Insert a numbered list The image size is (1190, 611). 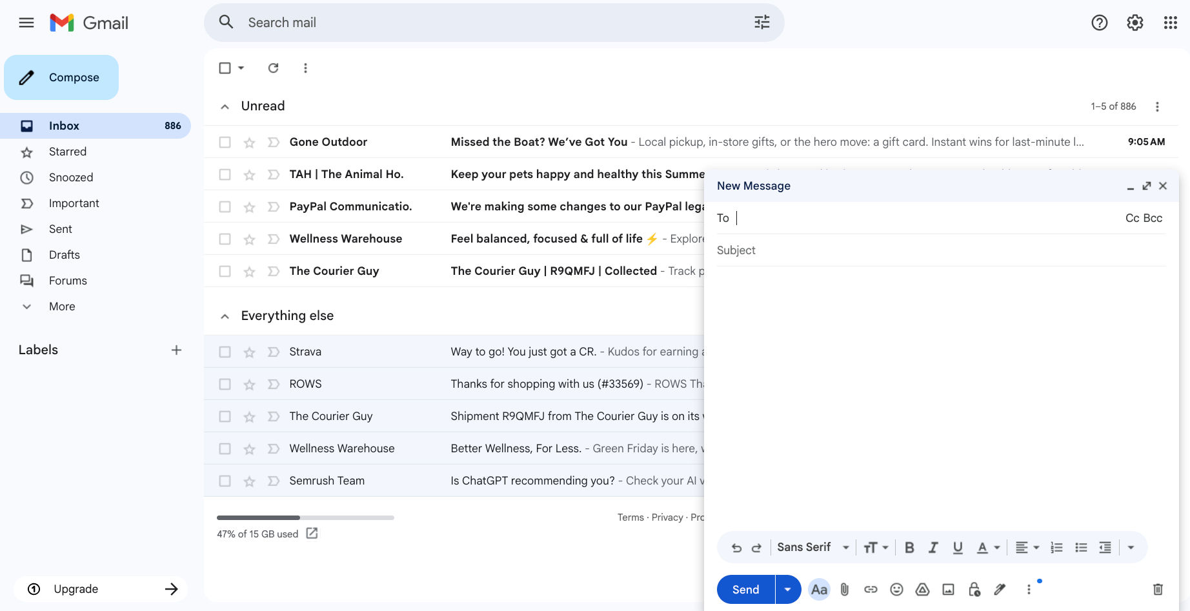click(1056, 548)
